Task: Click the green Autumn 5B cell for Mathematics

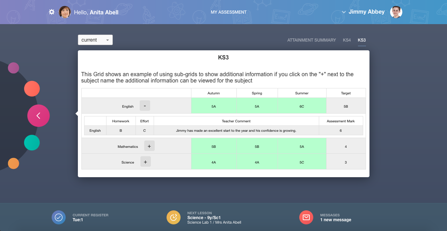Action: coord(213,146)
